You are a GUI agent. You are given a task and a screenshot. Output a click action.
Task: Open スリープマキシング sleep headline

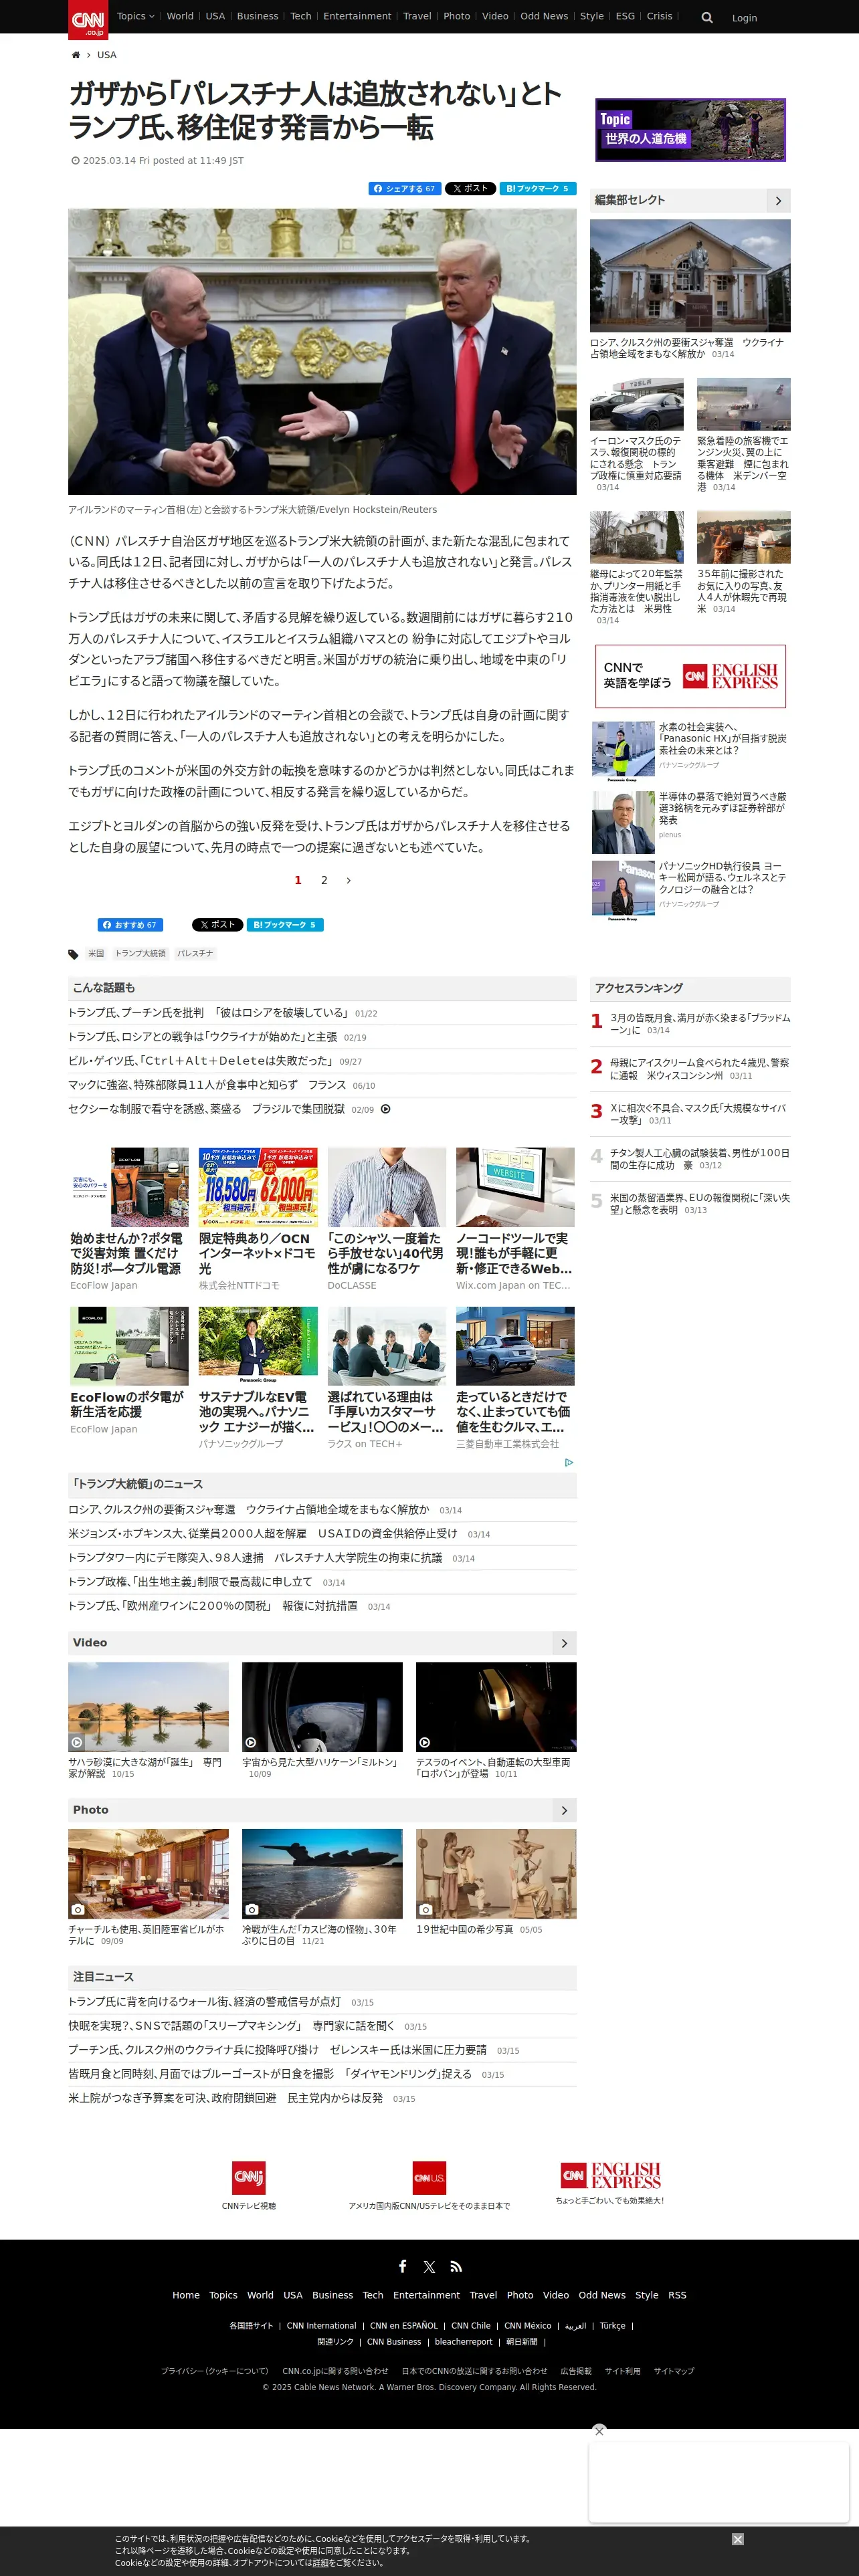(x=231, y=2026)
